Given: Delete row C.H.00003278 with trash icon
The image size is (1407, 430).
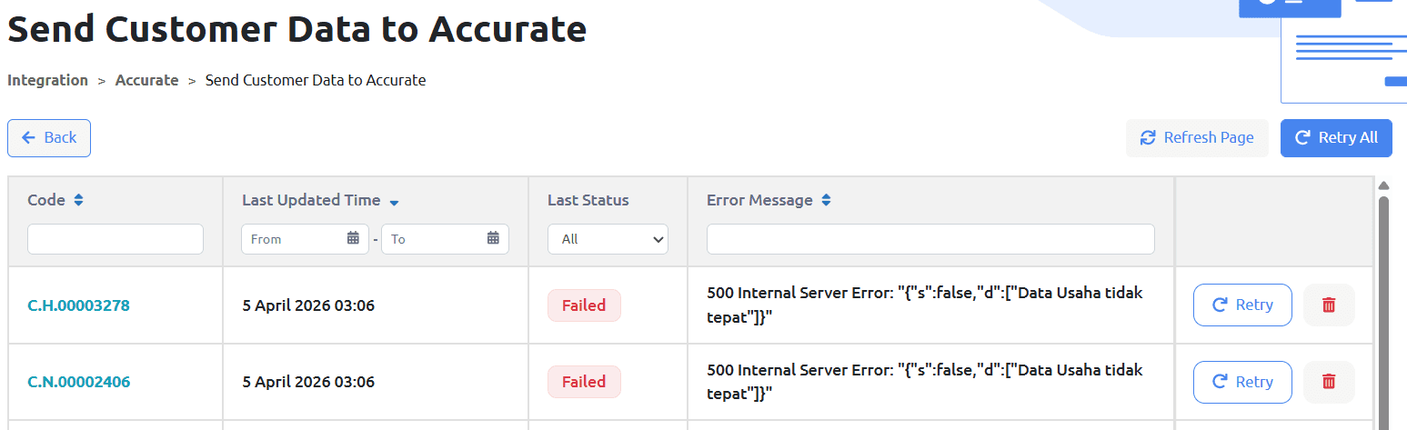Looking at the screenshot, I should (x=1329, y=305).
